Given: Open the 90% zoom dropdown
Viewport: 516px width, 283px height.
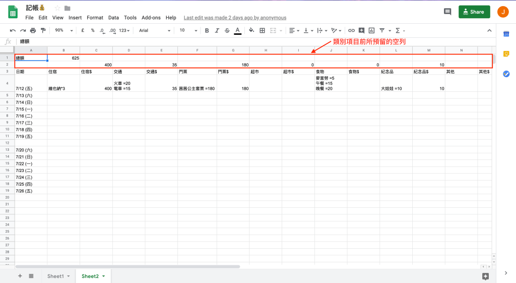Looking at the screenshot, I should (x=64, y=30).
